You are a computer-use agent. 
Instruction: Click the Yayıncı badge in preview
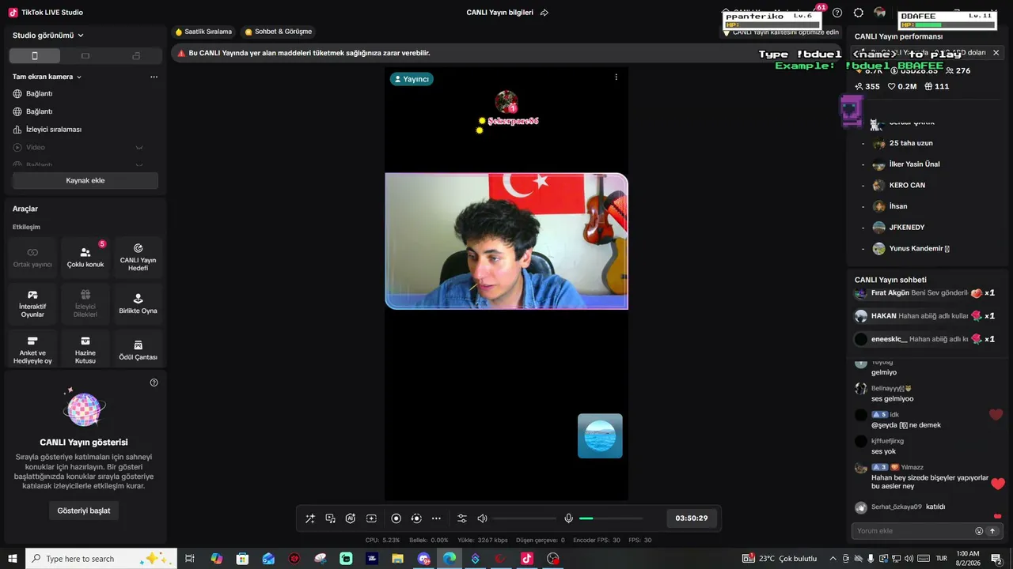pos(412,79)
